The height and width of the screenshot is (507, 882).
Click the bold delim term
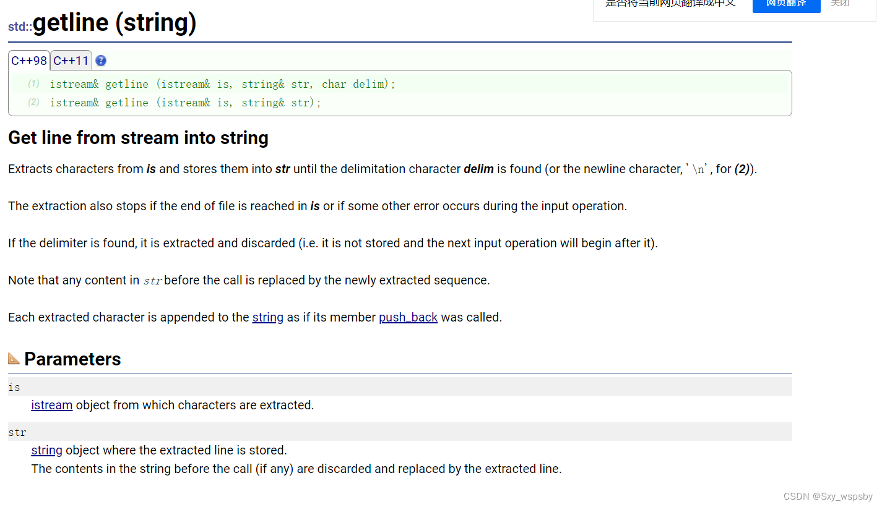click(x=478, y=169)
